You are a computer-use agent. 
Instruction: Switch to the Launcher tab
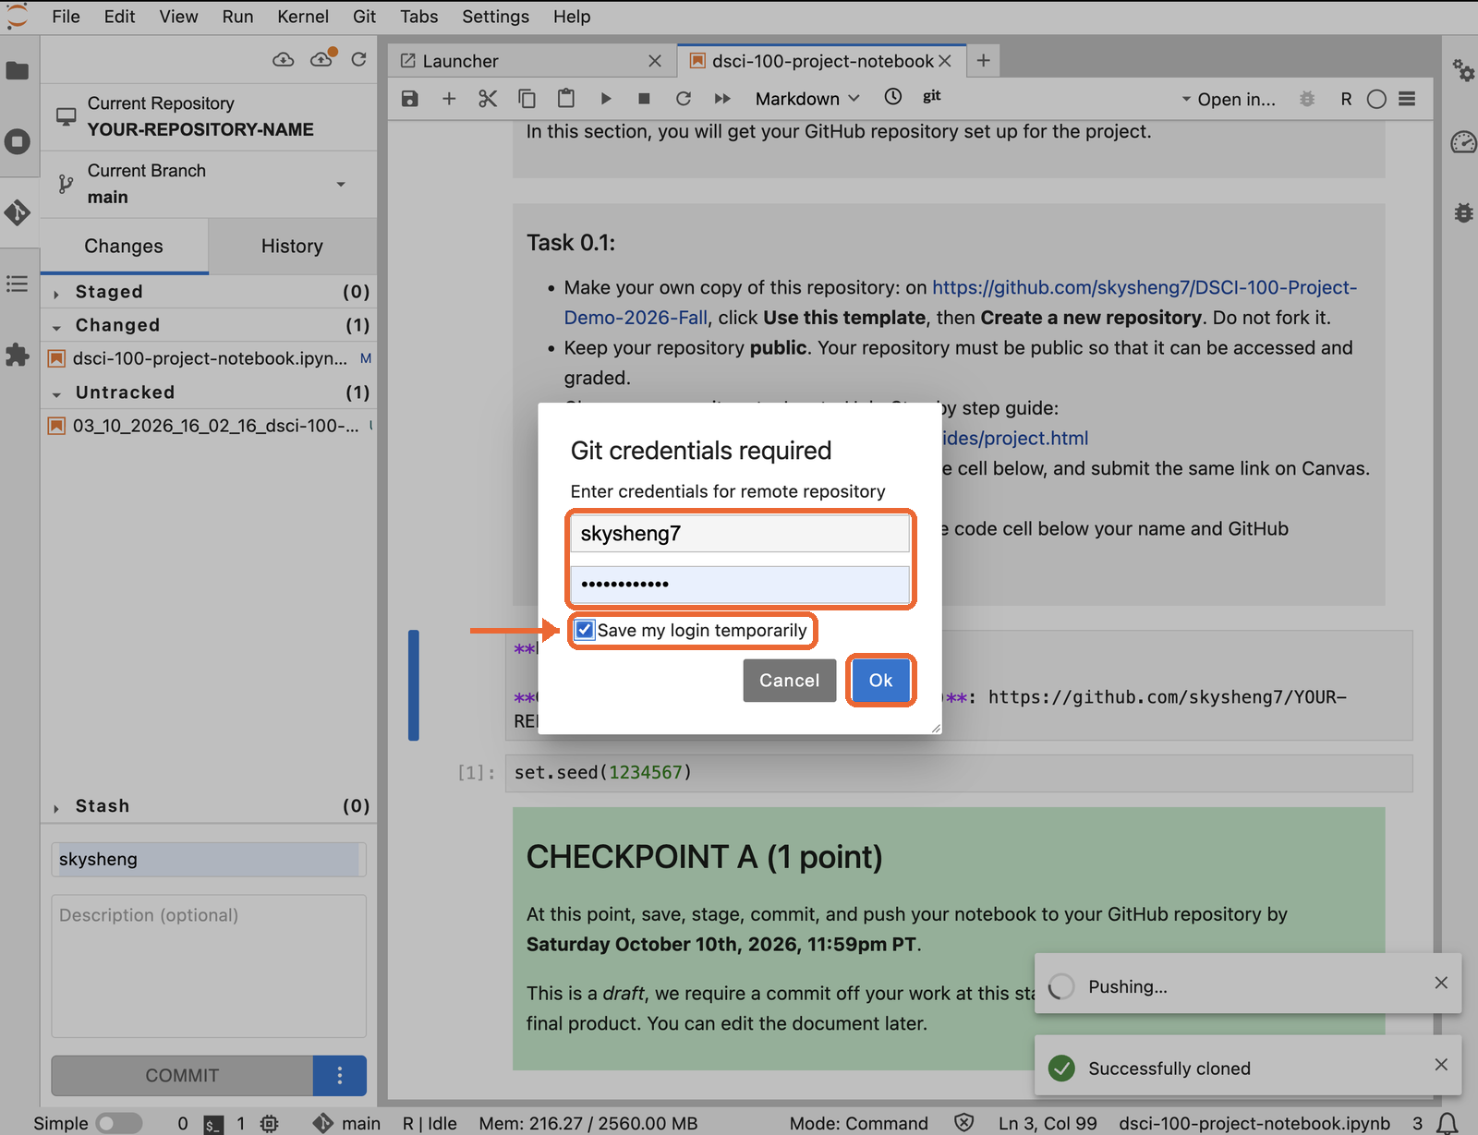pos(531,61)
